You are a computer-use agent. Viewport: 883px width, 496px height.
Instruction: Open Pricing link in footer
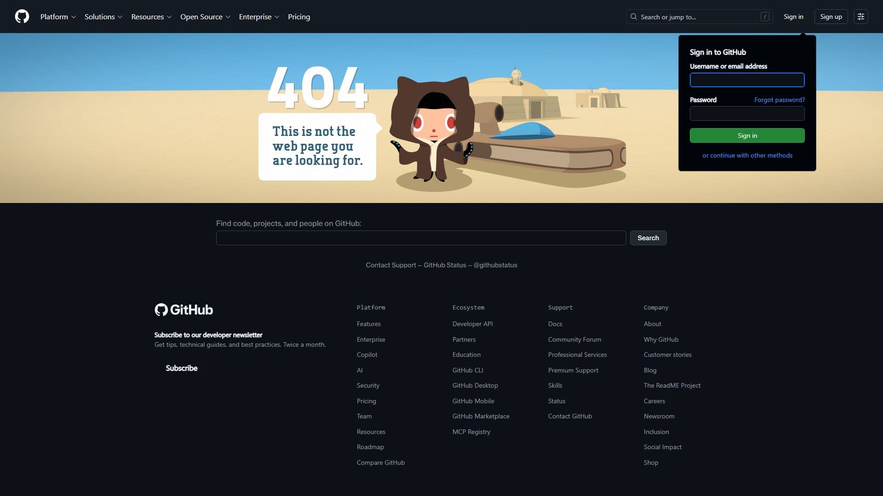(367, 401)
